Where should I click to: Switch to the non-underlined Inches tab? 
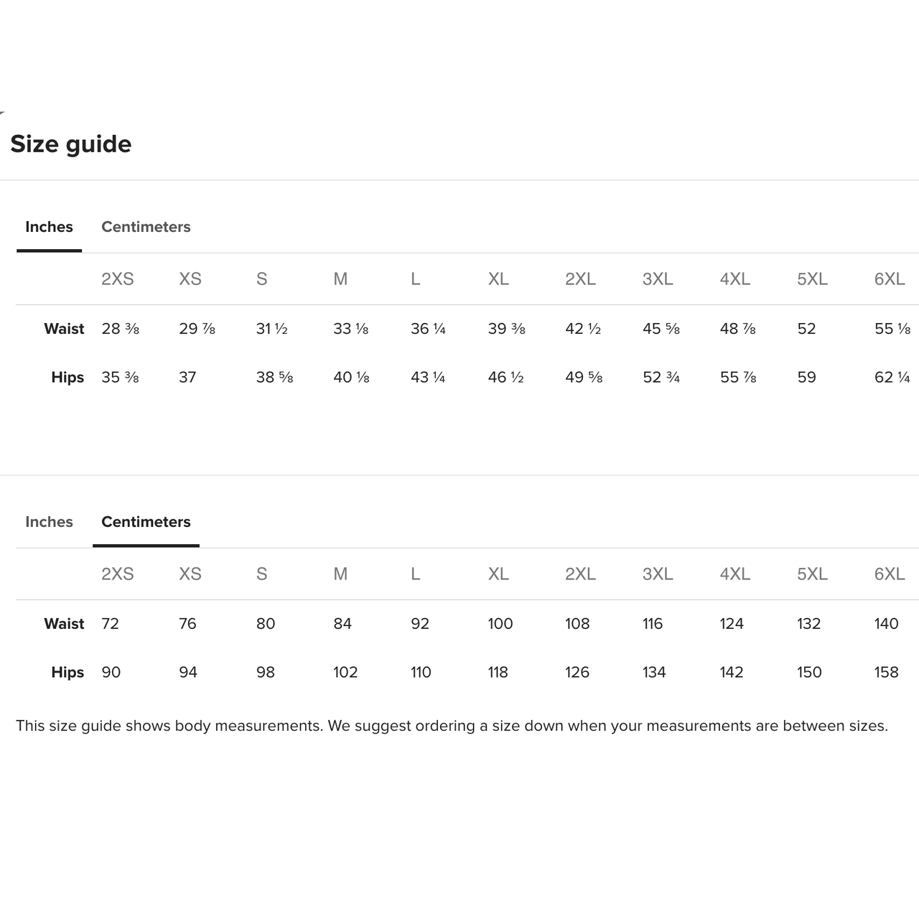click(49, 522)
